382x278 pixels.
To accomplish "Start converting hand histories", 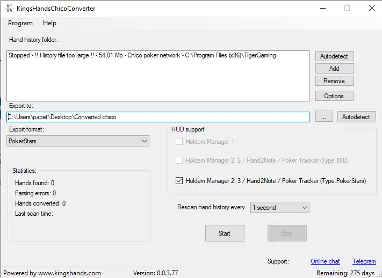I will (225, 233).
